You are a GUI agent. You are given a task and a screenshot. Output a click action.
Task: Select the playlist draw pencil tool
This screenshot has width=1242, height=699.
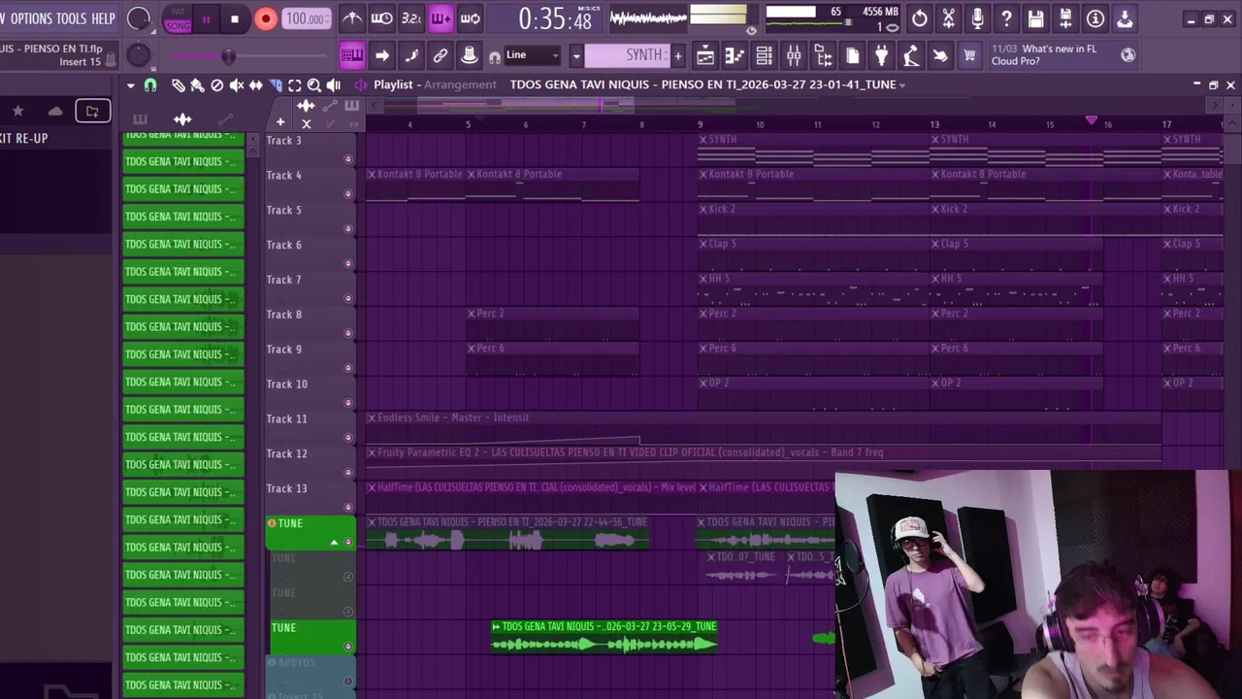point(178,85)
